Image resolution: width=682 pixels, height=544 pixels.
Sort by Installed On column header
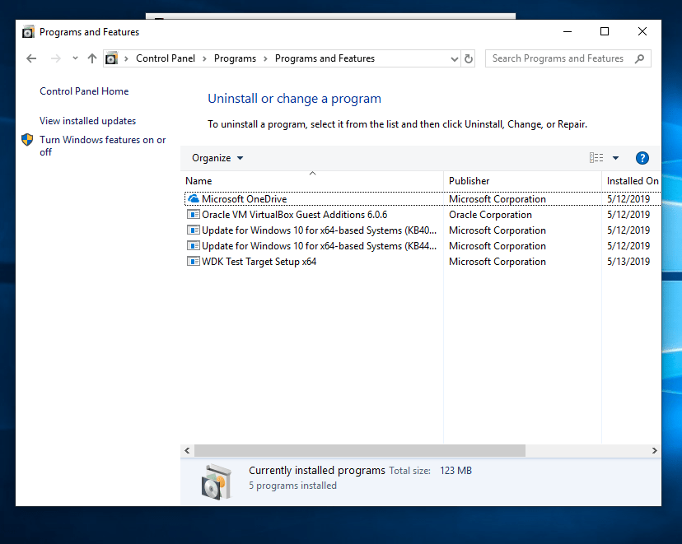coord(632,181)
